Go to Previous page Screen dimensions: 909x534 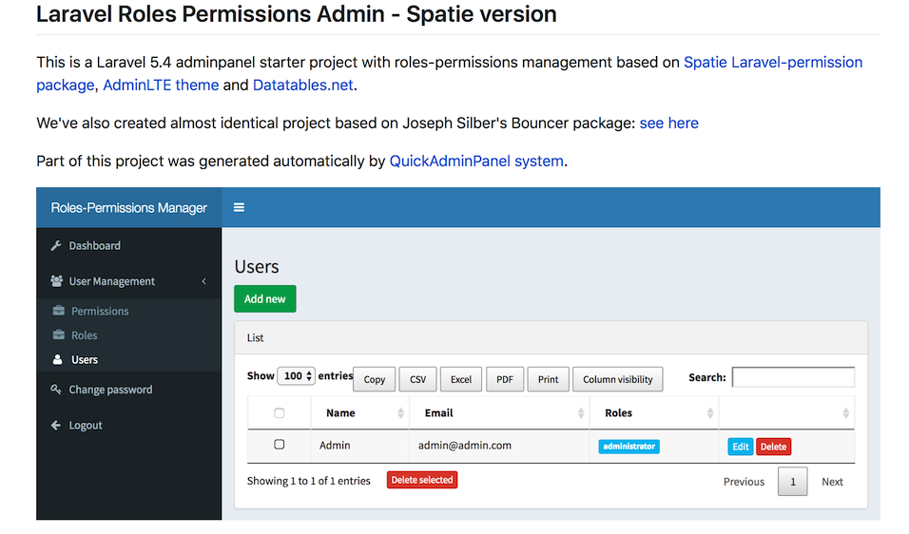point(744,482)
